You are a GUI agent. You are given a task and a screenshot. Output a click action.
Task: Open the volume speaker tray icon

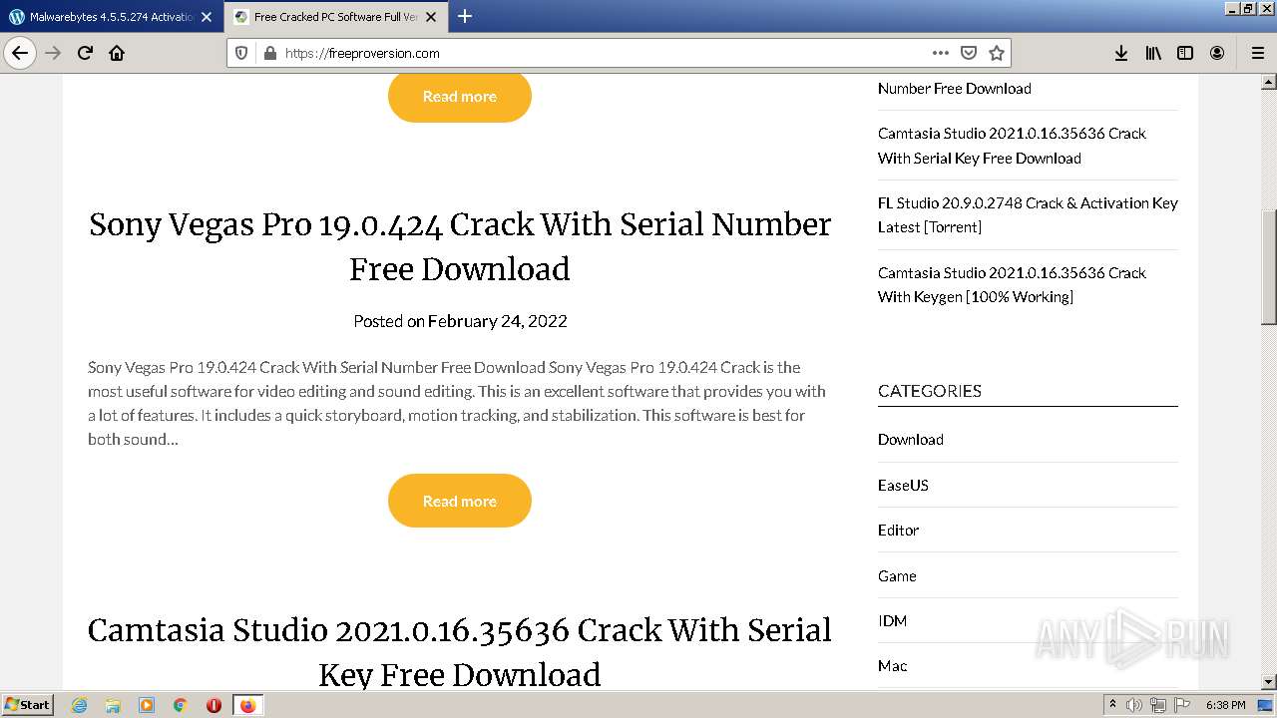point(1134,705)
